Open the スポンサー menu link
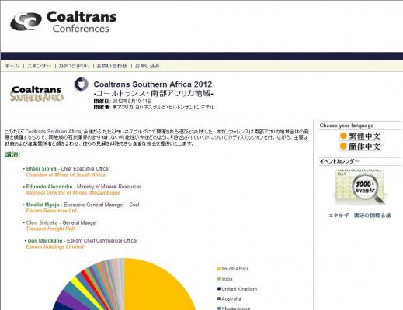The width and height of the screenshot is (403, 310). 39,66
